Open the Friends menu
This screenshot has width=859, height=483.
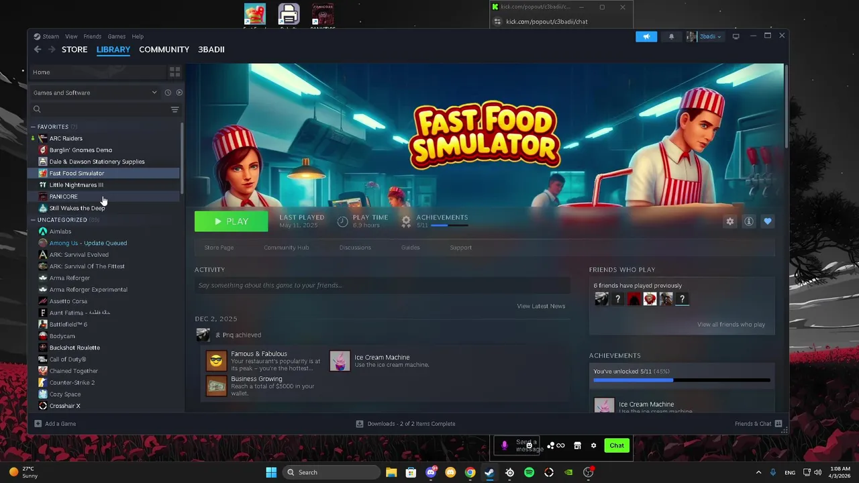(x=93, y=36)
